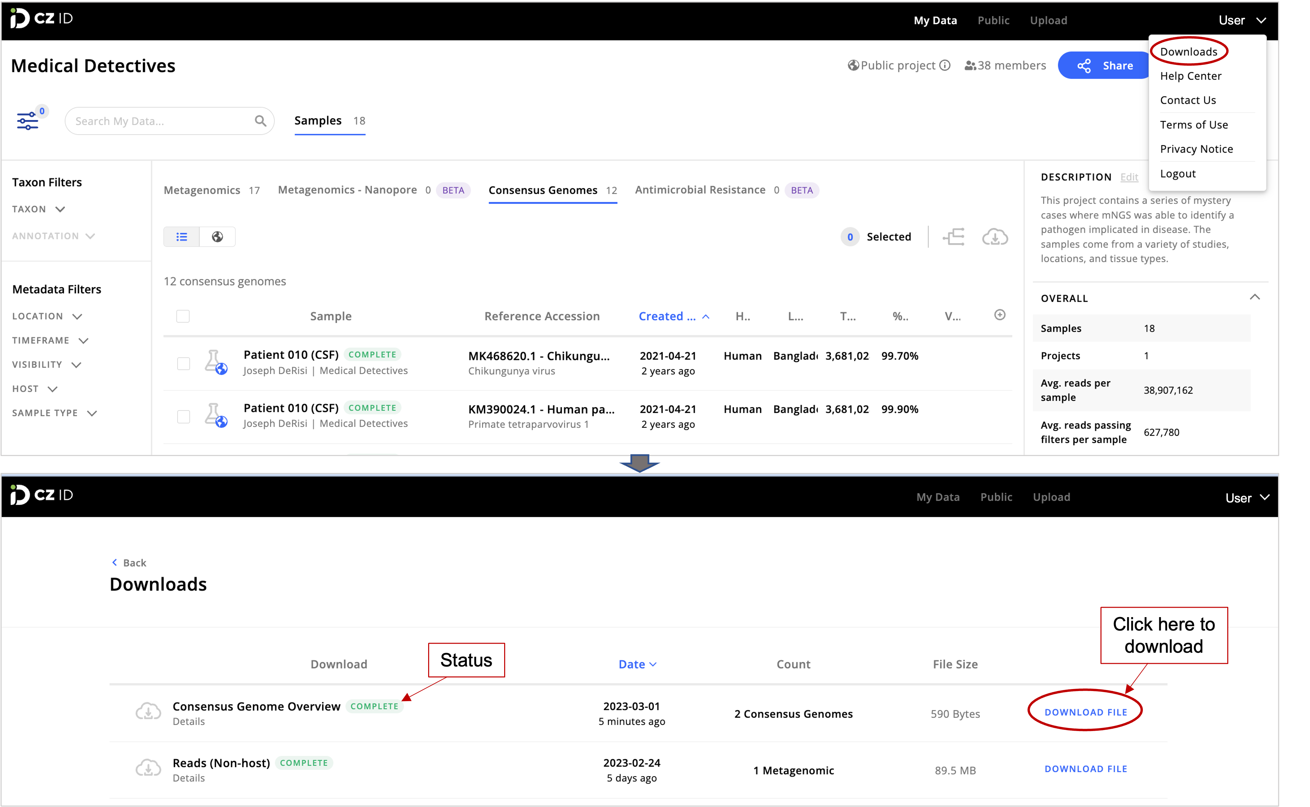The height and width of the screenshot is (807, 1310).
Task: Download Reads (Non-host) file
Action: [x=1086, y=769]
